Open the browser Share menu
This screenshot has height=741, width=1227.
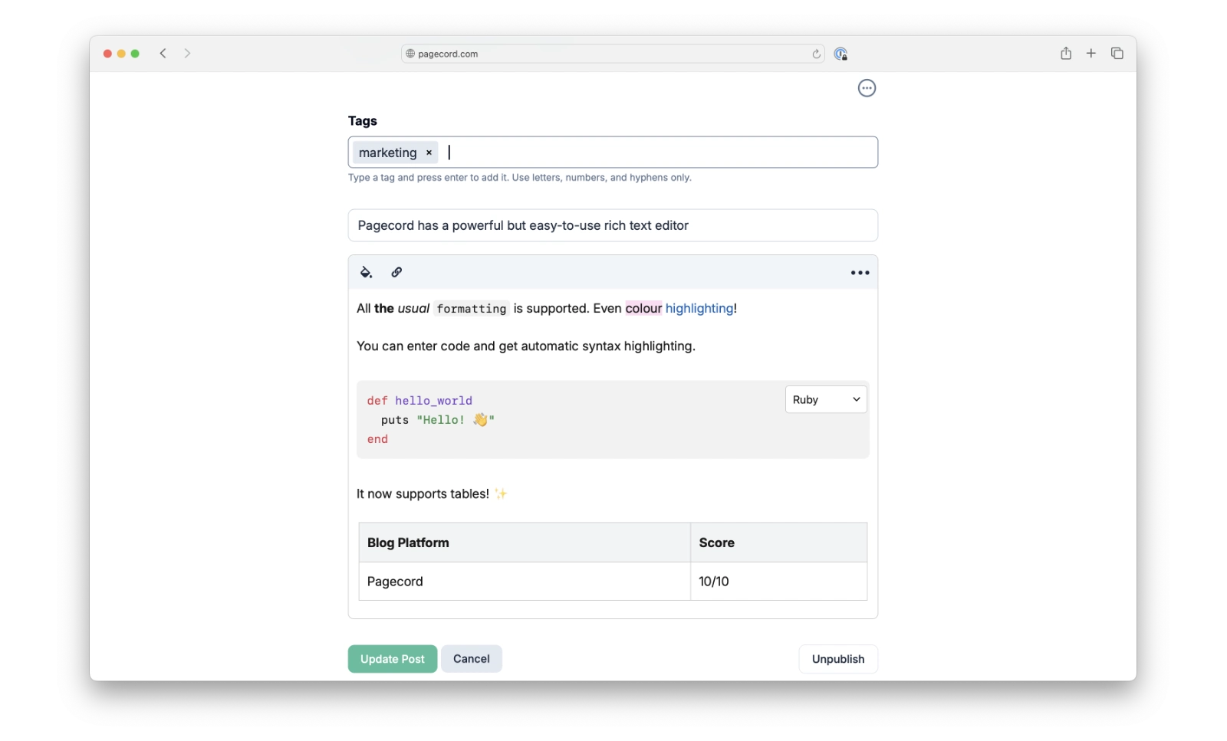pyautogui.click(x=1065, y=53)
